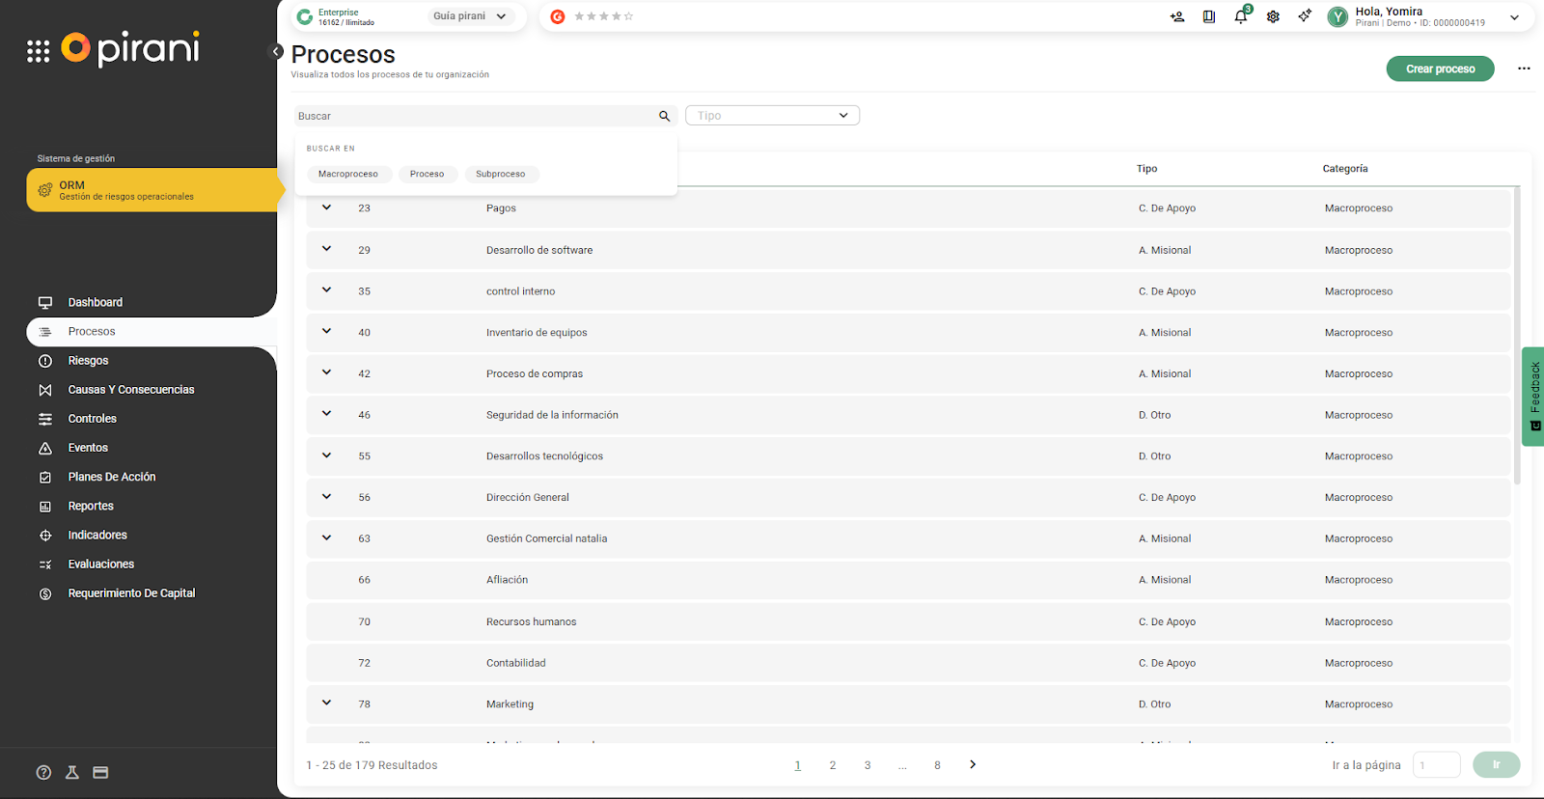
Task: Open the apps grid launcher icon
Action: pos(38,51)
